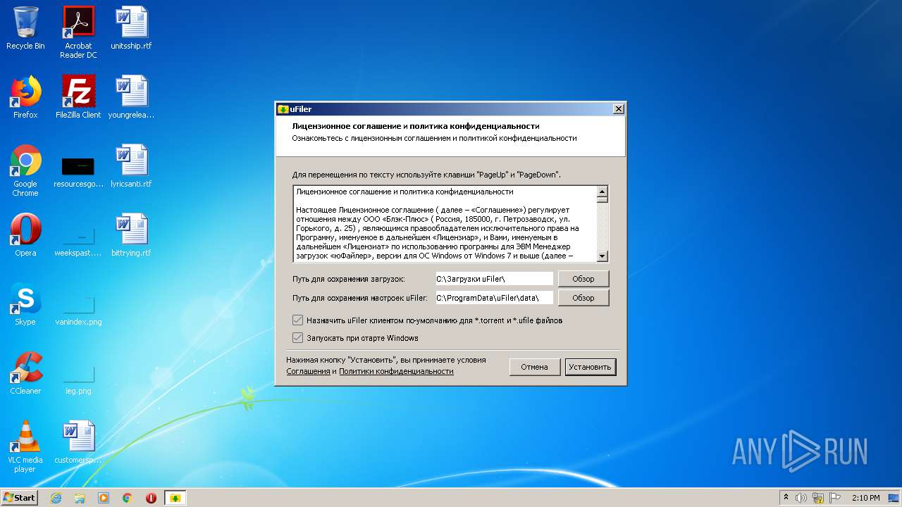Toggle uFiler as default torrent client checkbox
The image size is (902, 507).
[297, 320]
